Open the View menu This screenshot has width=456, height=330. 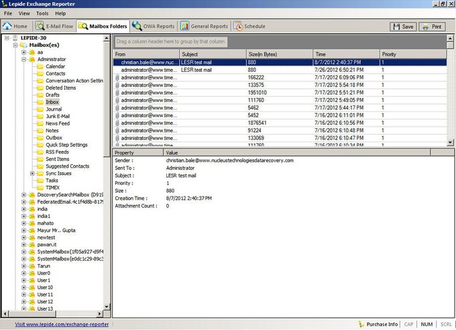(24, 13)
